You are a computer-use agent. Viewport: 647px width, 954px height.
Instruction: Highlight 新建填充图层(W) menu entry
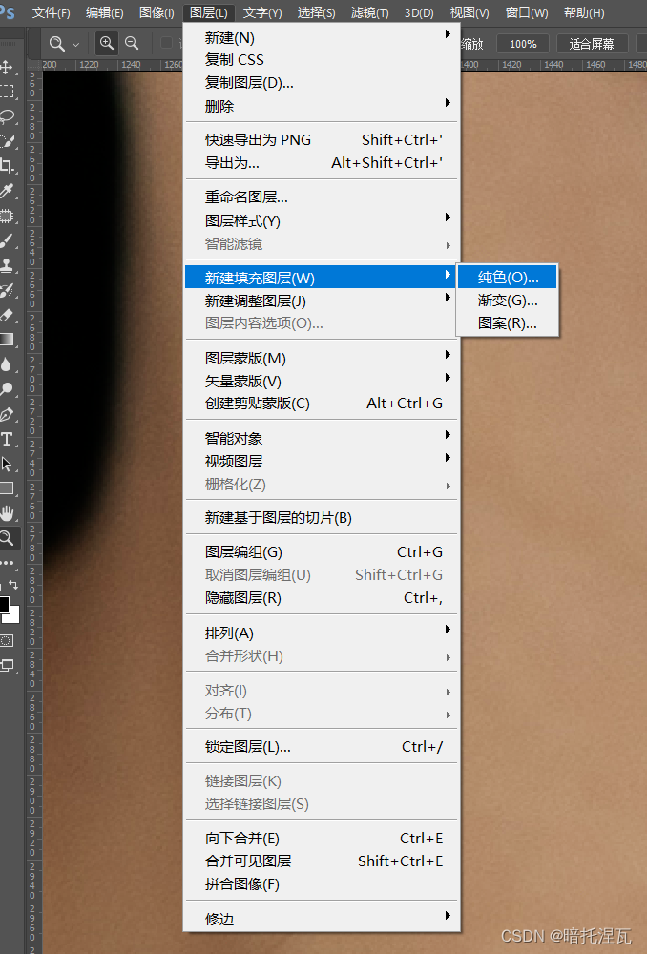click(322, 278)
